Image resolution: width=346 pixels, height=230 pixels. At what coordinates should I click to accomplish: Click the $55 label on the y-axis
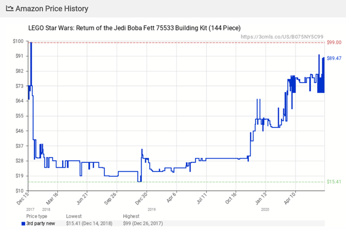pyautogui.click(x=18, y=116)
